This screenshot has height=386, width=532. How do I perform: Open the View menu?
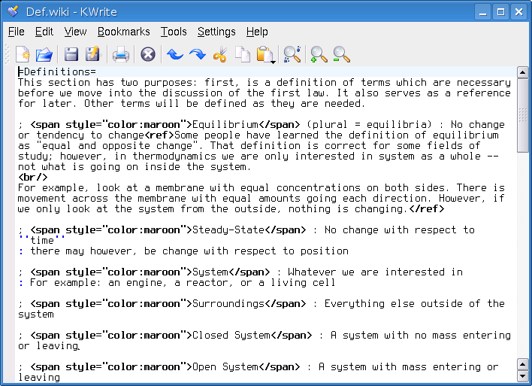(x=75, y=32)
